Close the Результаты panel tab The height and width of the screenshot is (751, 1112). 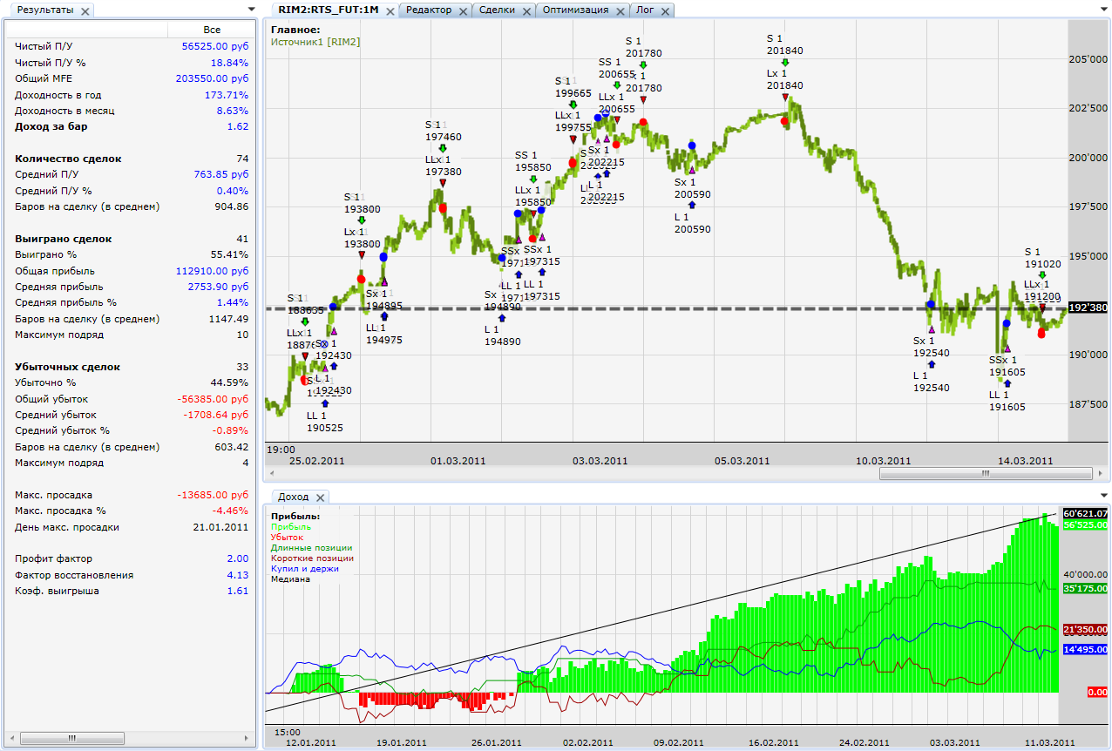click(85, 11)
